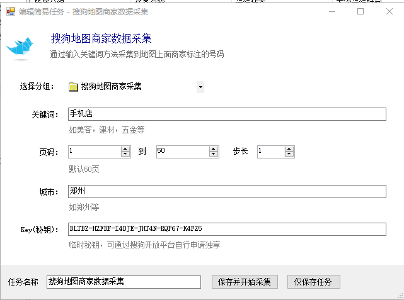
Task: Click the hint text 默认50页
Action: coord(84,169)
